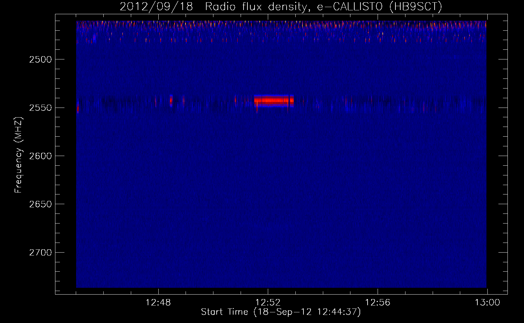This screenshot has width=524, height=323.
Task: Click the 'Frequency (MHZ)' axis label
Action: point(18,155)
